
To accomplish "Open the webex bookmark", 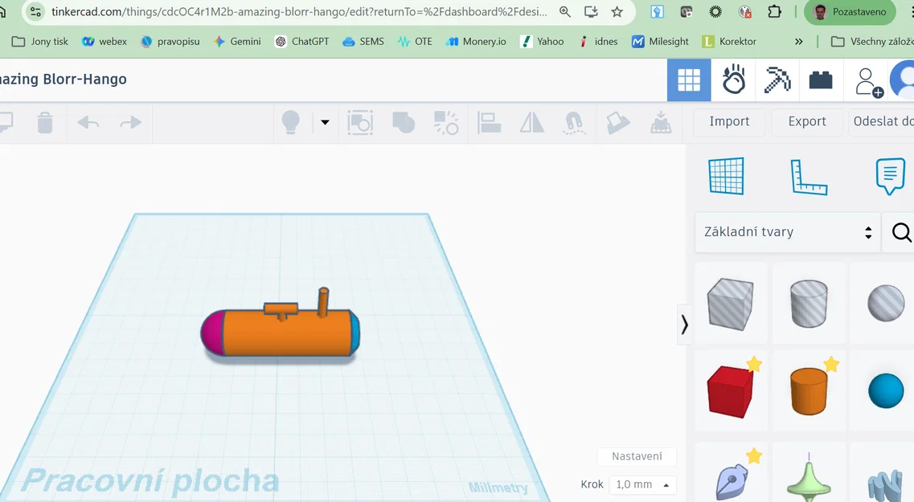I will (x=105, y=41).
